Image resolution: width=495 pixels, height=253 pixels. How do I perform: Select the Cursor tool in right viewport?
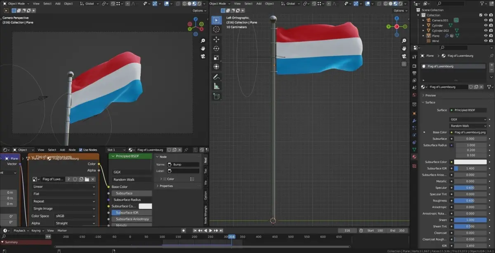pos(217,30)
